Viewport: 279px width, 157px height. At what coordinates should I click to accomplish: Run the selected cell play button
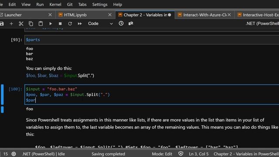(x=51, y=24)
